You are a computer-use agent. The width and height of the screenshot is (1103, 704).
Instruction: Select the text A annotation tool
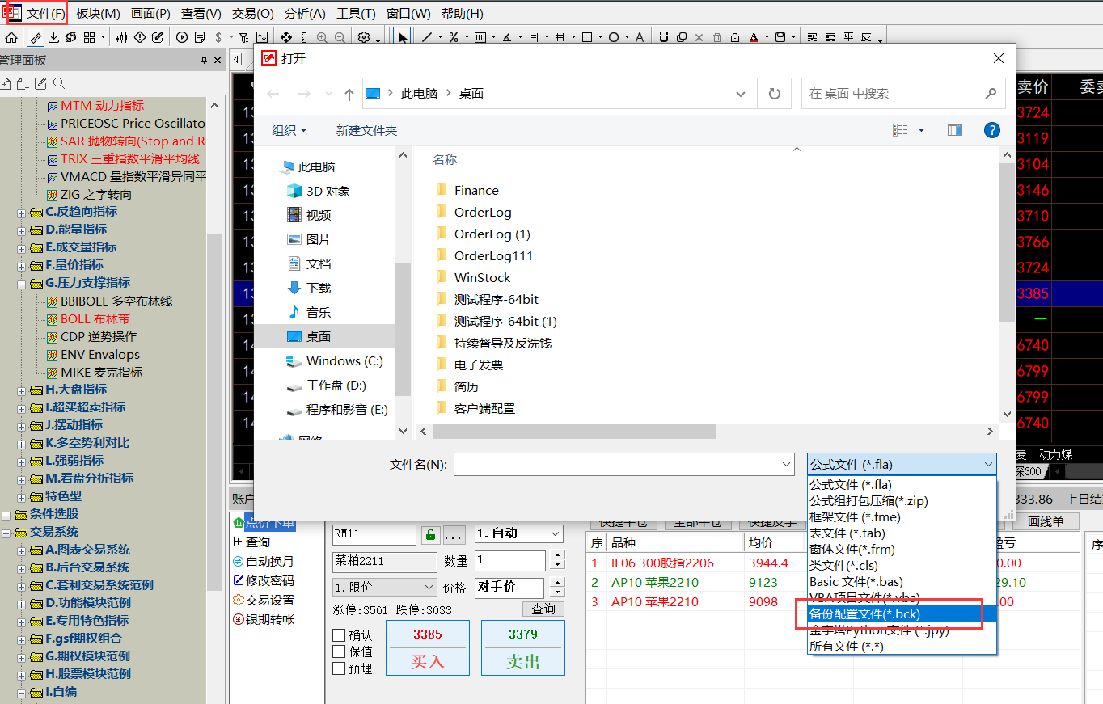click(x=640, y=37)
